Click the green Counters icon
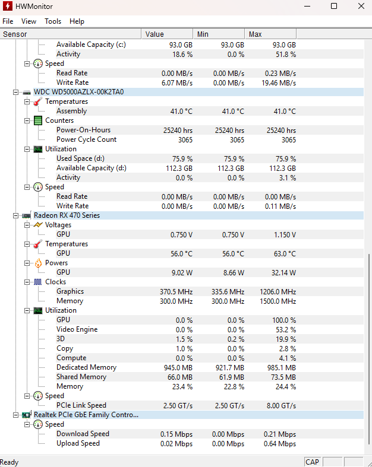This screenshot has height=467, width=372. 38,120
